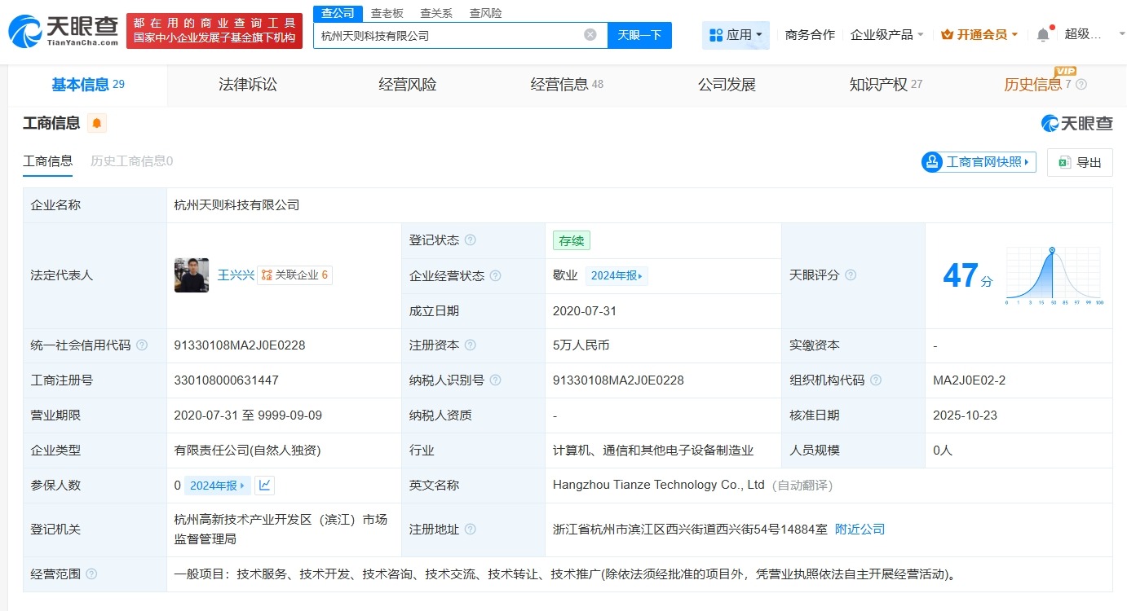1127x611 pixels.
Task: Expand 关联企业 6 next to 王兴兴
Action: [x=295, y=275]
